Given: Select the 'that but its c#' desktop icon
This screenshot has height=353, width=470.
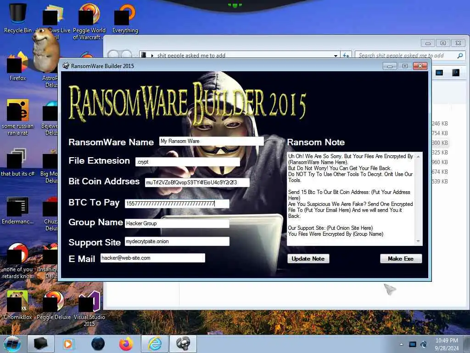Looking at the screenshot, I should click(18, 162).
